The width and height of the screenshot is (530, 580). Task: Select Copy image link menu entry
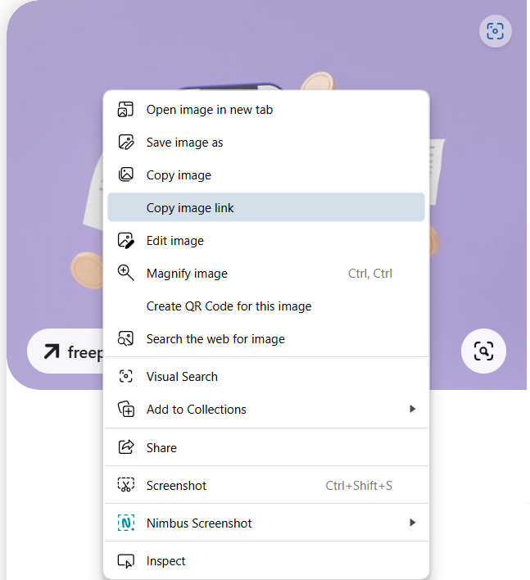click(x=190, y=208)
